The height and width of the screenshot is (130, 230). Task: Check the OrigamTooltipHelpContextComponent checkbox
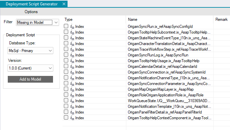click(x=66, y=118)
